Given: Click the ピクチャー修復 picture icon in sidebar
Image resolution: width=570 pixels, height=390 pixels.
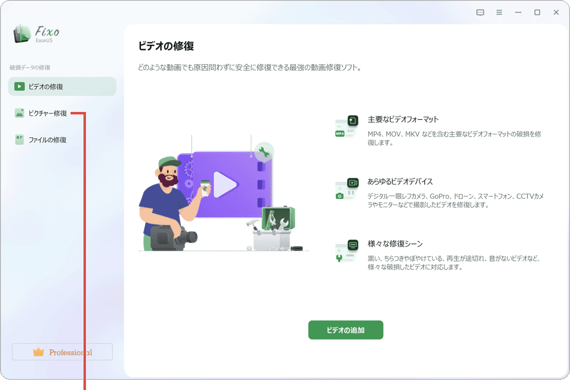Looking at the screenshot, I should [19, 113].
